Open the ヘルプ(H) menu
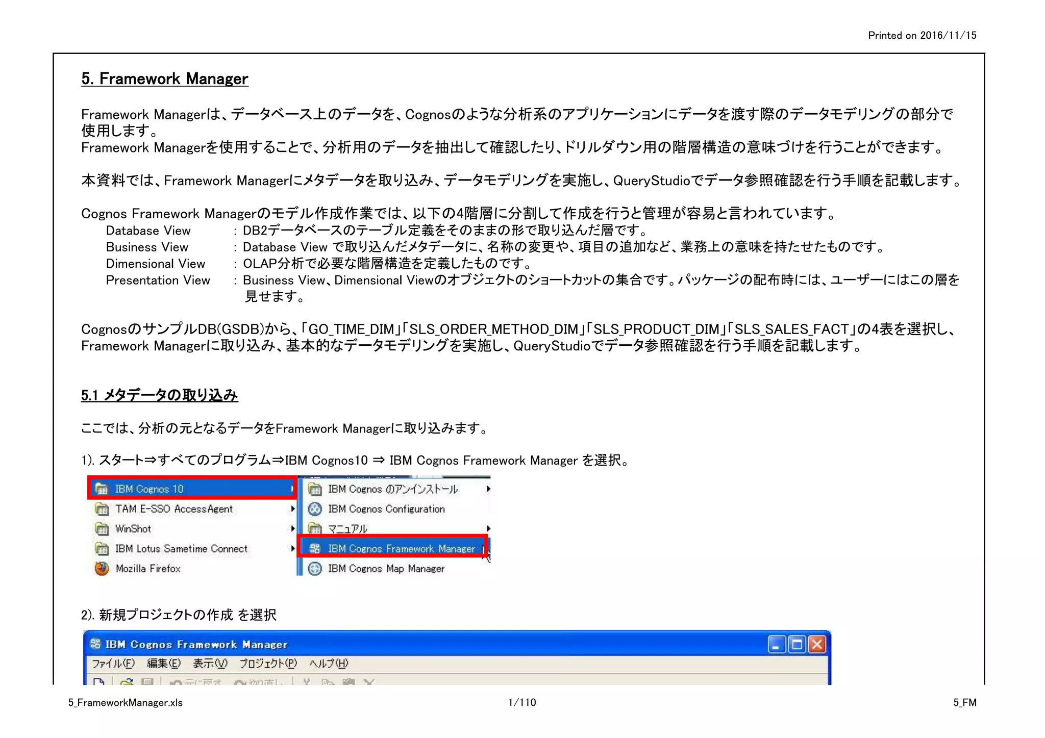Screen dimensions: 1045x738 [328, 663]
